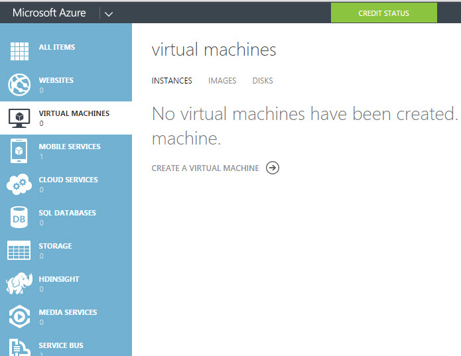Select the SQL Databases label in sidebar
The width and height of the screenshot is (461, 356).
pos(68,213)
